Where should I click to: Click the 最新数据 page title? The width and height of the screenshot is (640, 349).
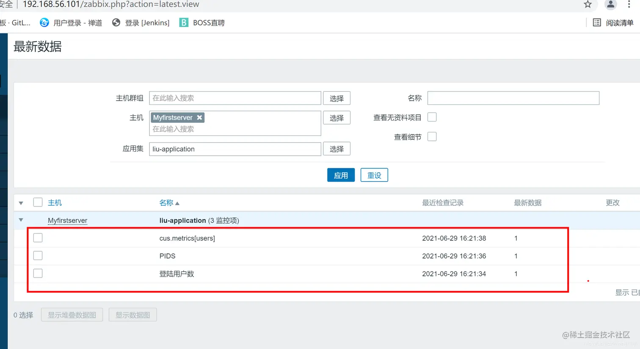point(38,47)
